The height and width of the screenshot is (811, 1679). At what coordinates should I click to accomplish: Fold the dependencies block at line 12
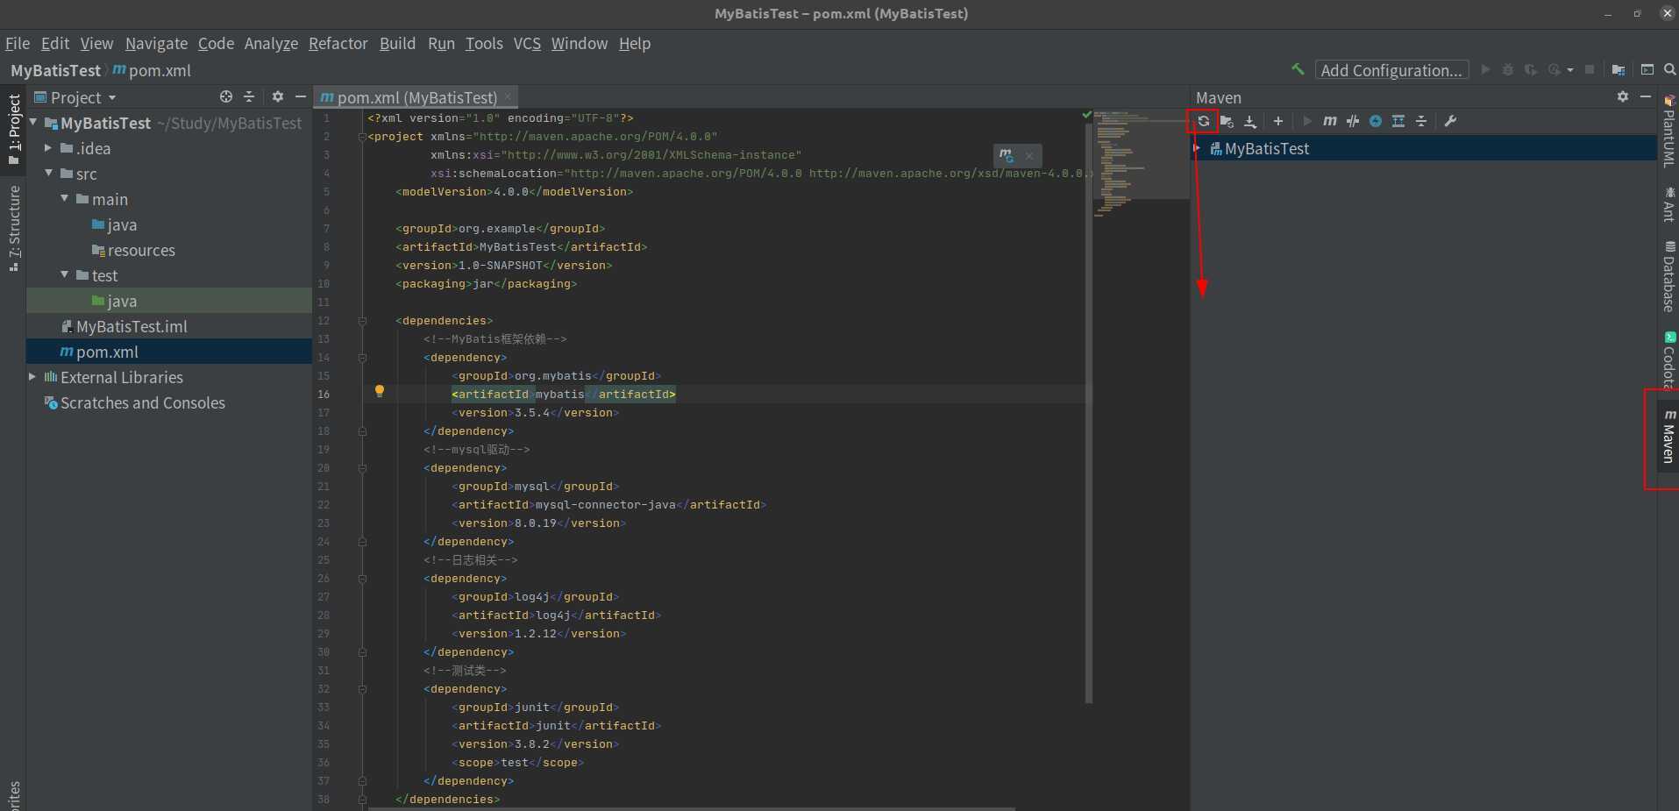362,321
